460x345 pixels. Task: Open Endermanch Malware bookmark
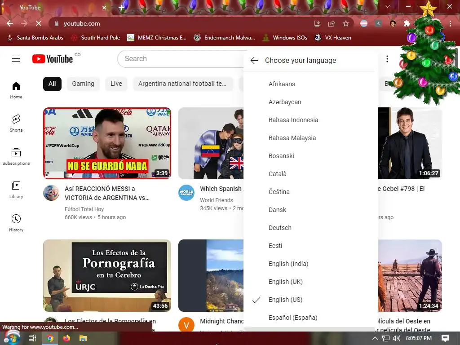225,38
